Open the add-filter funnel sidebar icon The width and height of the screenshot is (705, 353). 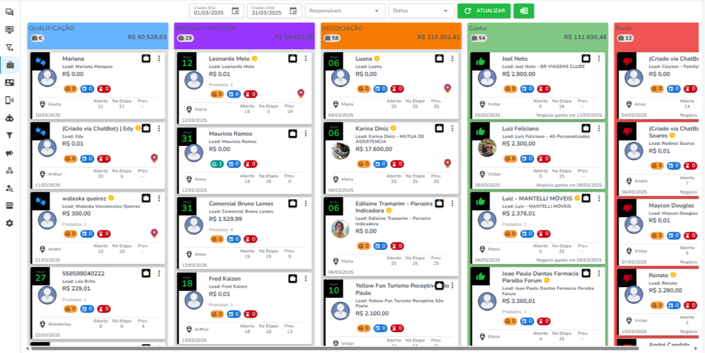(9, 48)
